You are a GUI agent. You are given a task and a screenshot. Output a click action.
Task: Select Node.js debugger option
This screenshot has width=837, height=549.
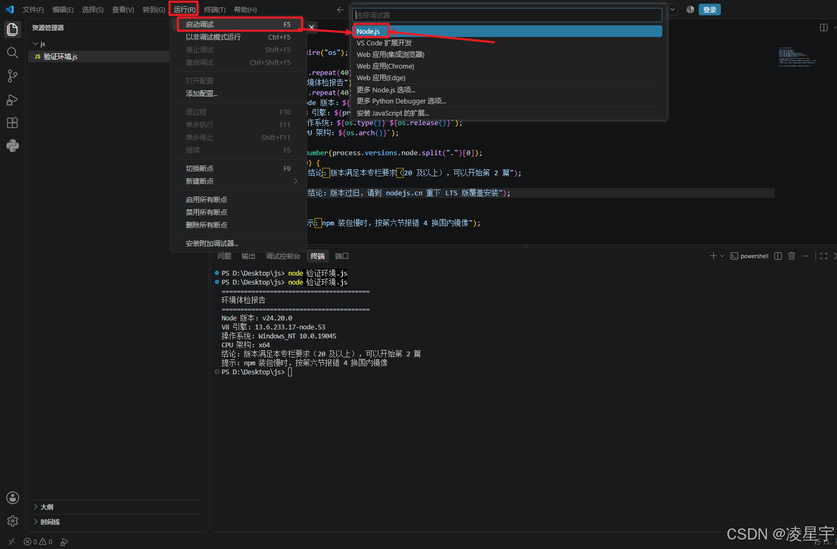click(x=507, y=31)
